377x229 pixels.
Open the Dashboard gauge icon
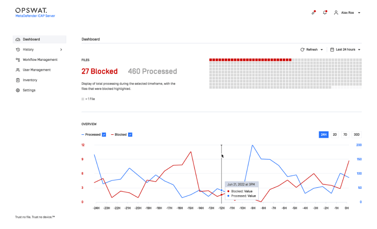(x=18, y=39)
